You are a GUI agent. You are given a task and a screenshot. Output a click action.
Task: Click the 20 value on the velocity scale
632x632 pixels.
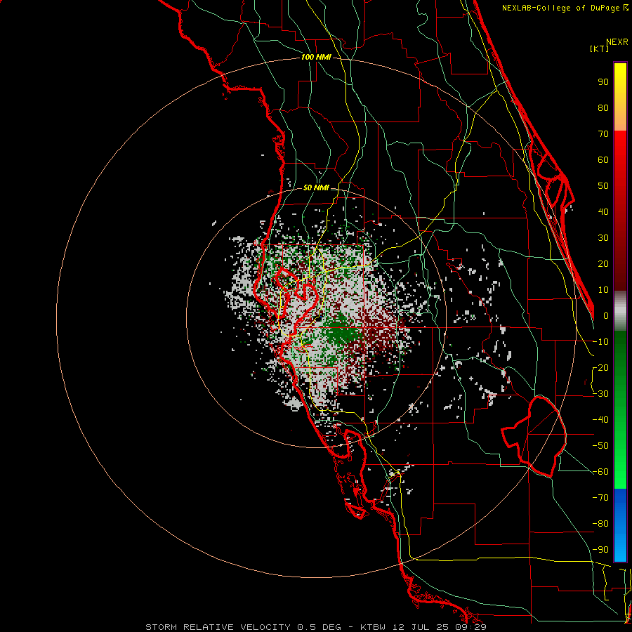[603, 264]
